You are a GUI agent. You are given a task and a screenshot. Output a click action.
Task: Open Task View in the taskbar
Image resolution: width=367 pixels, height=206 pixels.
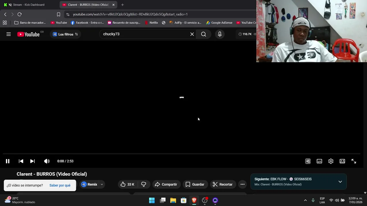pos(163,200)
